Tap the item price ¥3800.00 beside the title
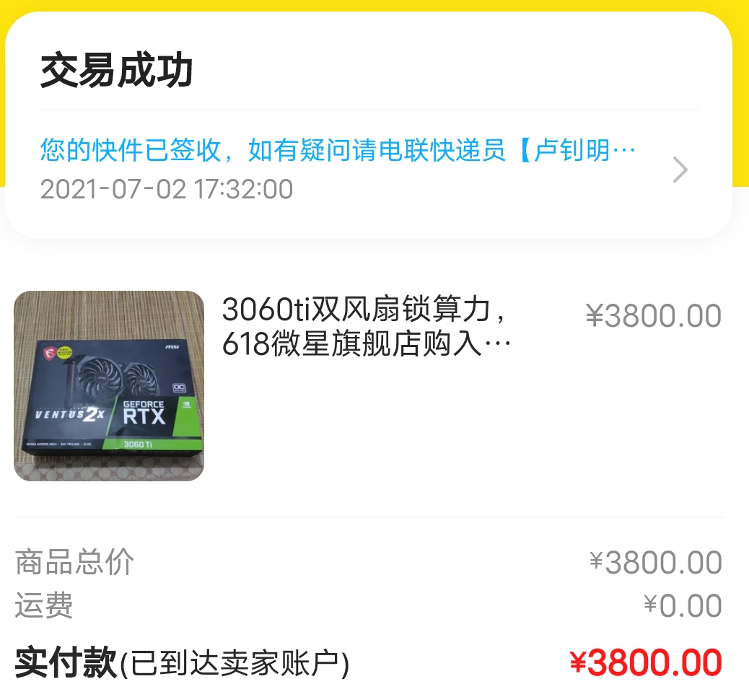 654,316
